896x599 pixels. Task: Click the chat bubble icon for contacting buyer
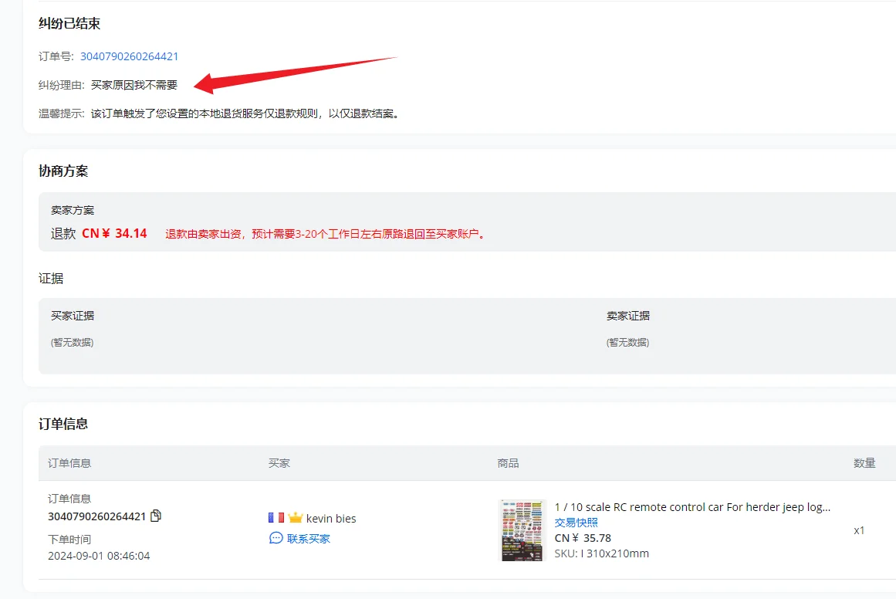pyautogui.click(x=276, y=538)
